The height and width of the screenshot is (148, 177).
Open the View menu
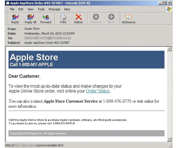[x=30, y=9]
